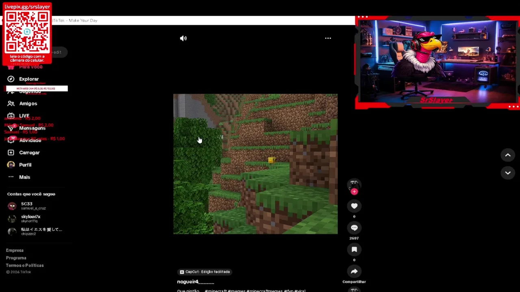This screenshot has width=520, height=292.
Task: Open comments with the speech-bubble icon
Action: 354,228
